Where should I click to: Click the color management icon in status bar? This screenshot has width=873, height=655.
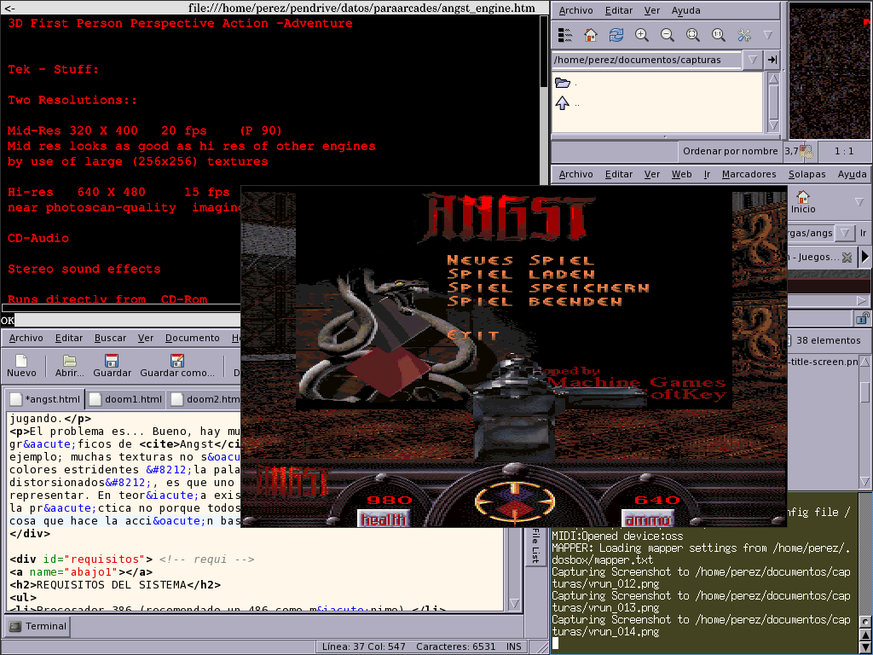pos(806,151)
